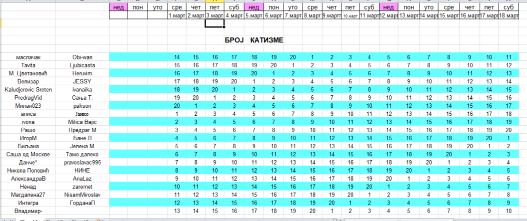Click the Milica Bajic cell
527x221 pixels.
click(x=82, y=122)
